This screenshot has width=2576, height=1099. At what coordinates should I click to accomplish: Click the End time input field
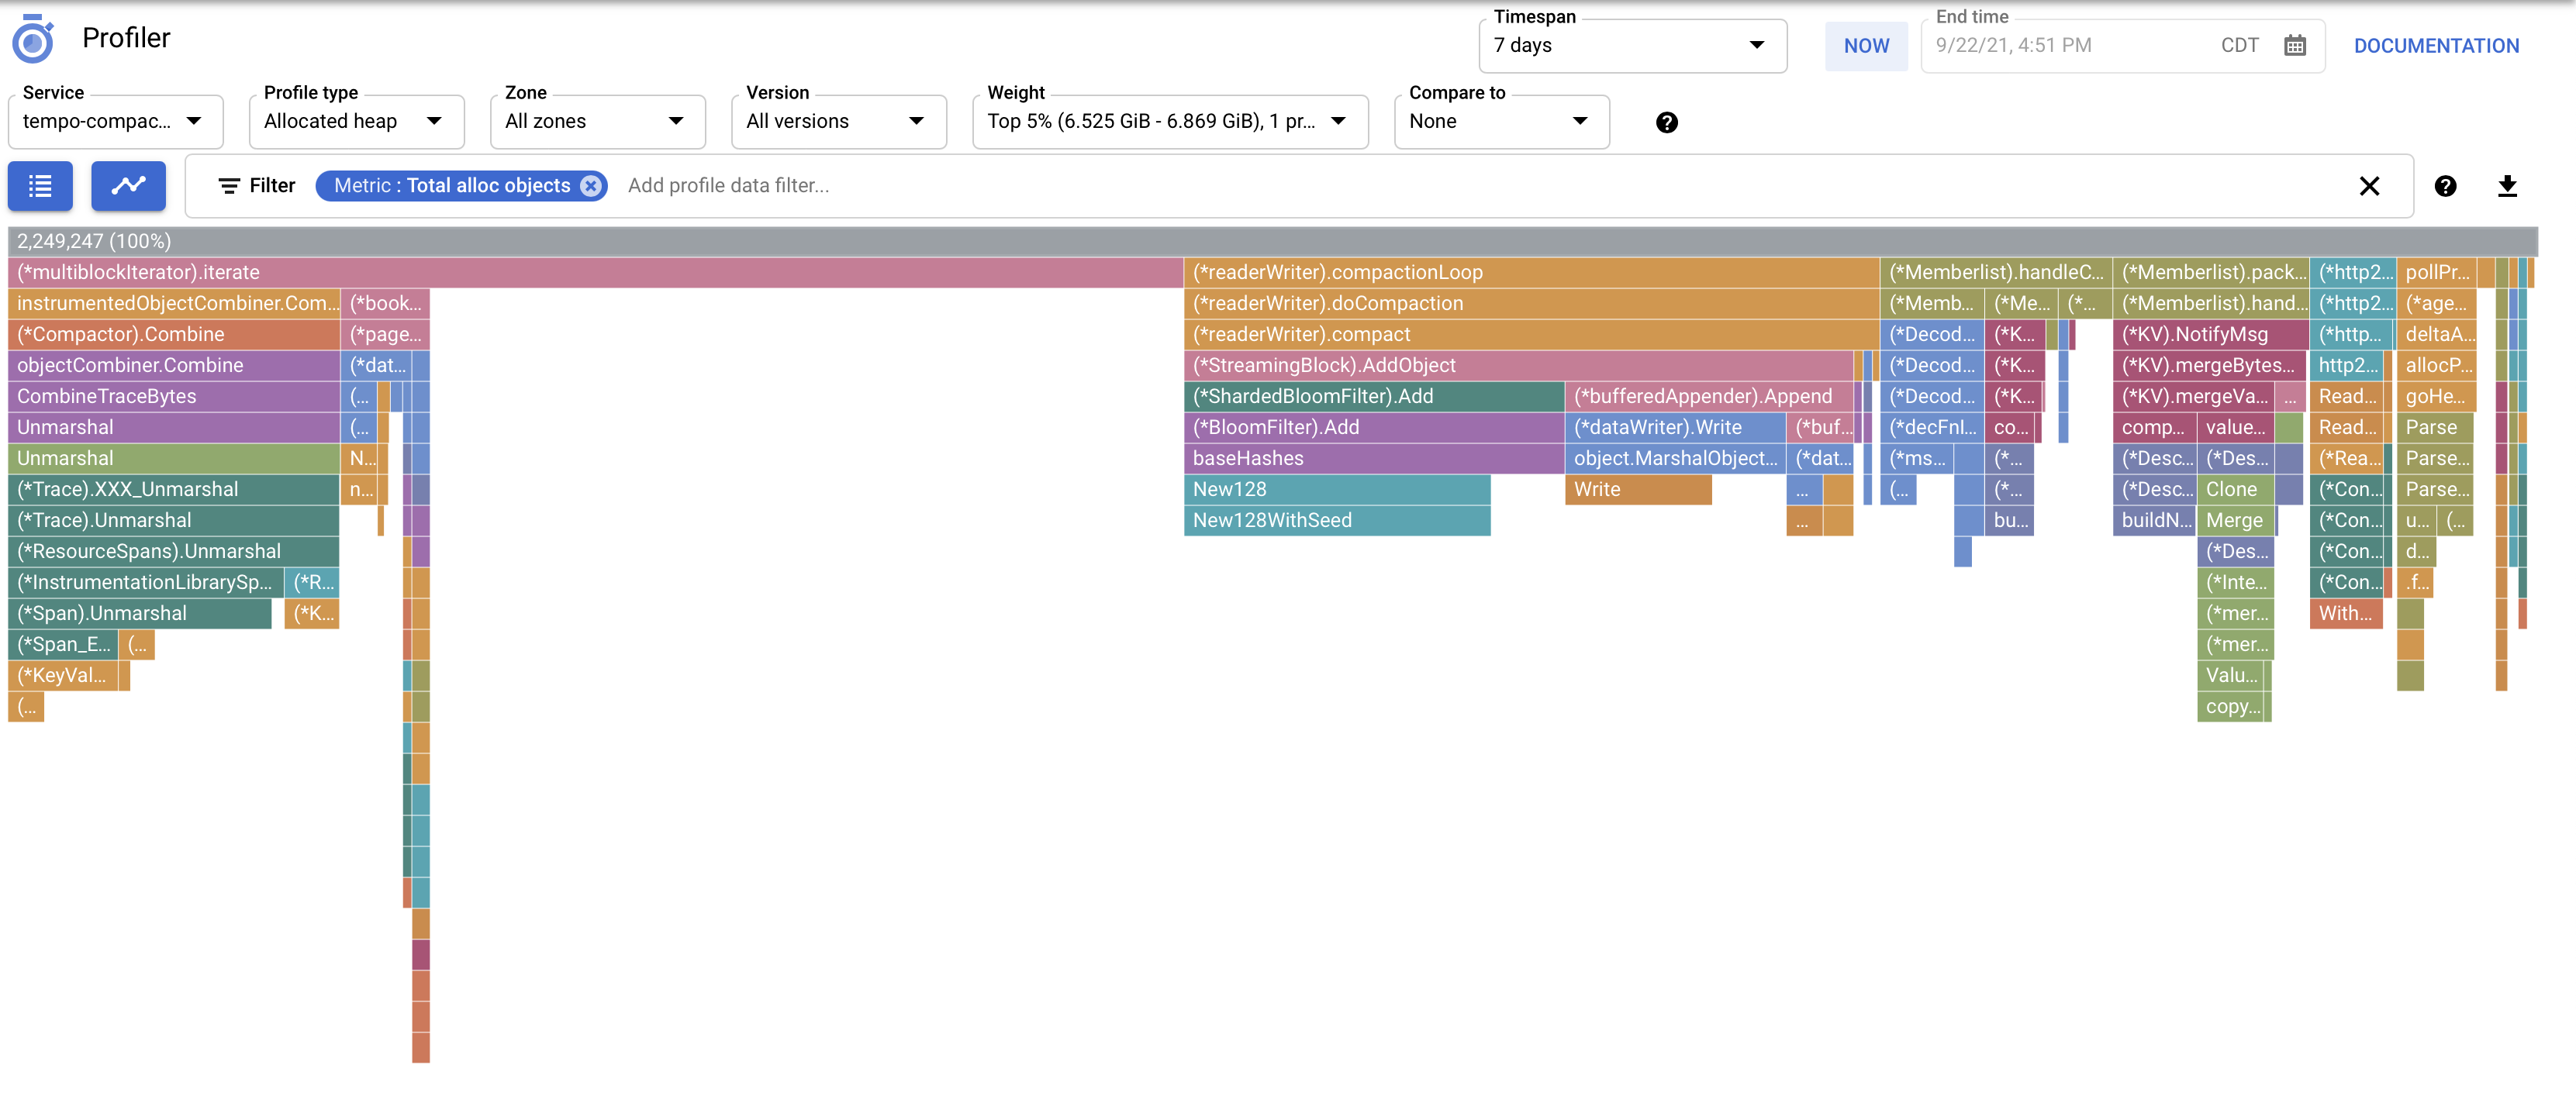point(2060,45)
